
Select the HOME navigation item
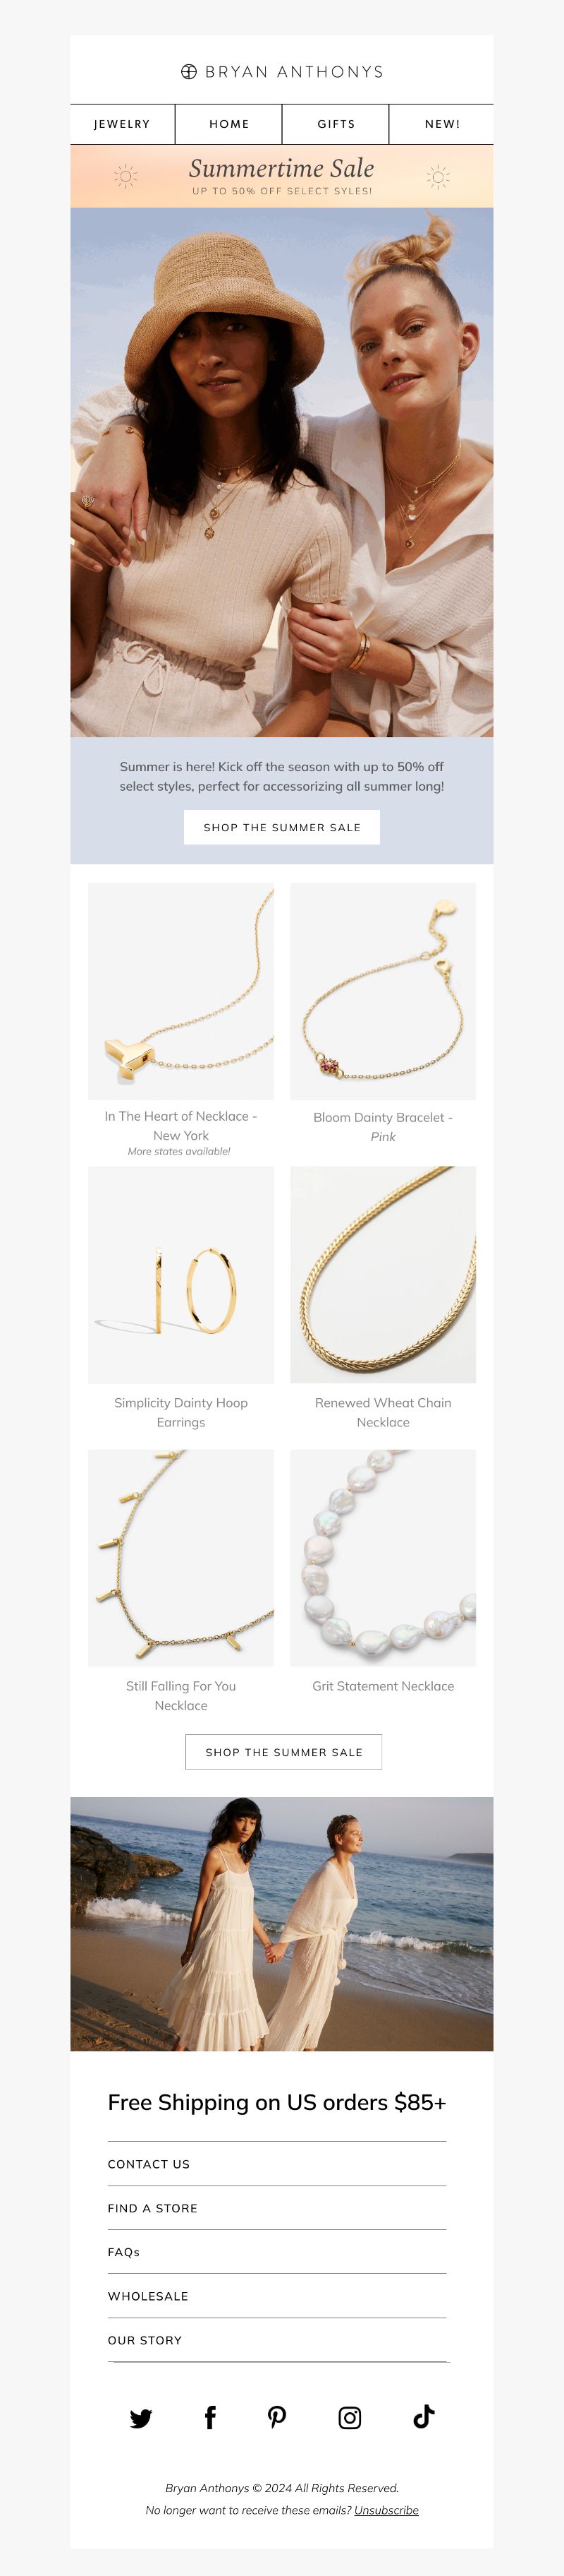(228, 124)
